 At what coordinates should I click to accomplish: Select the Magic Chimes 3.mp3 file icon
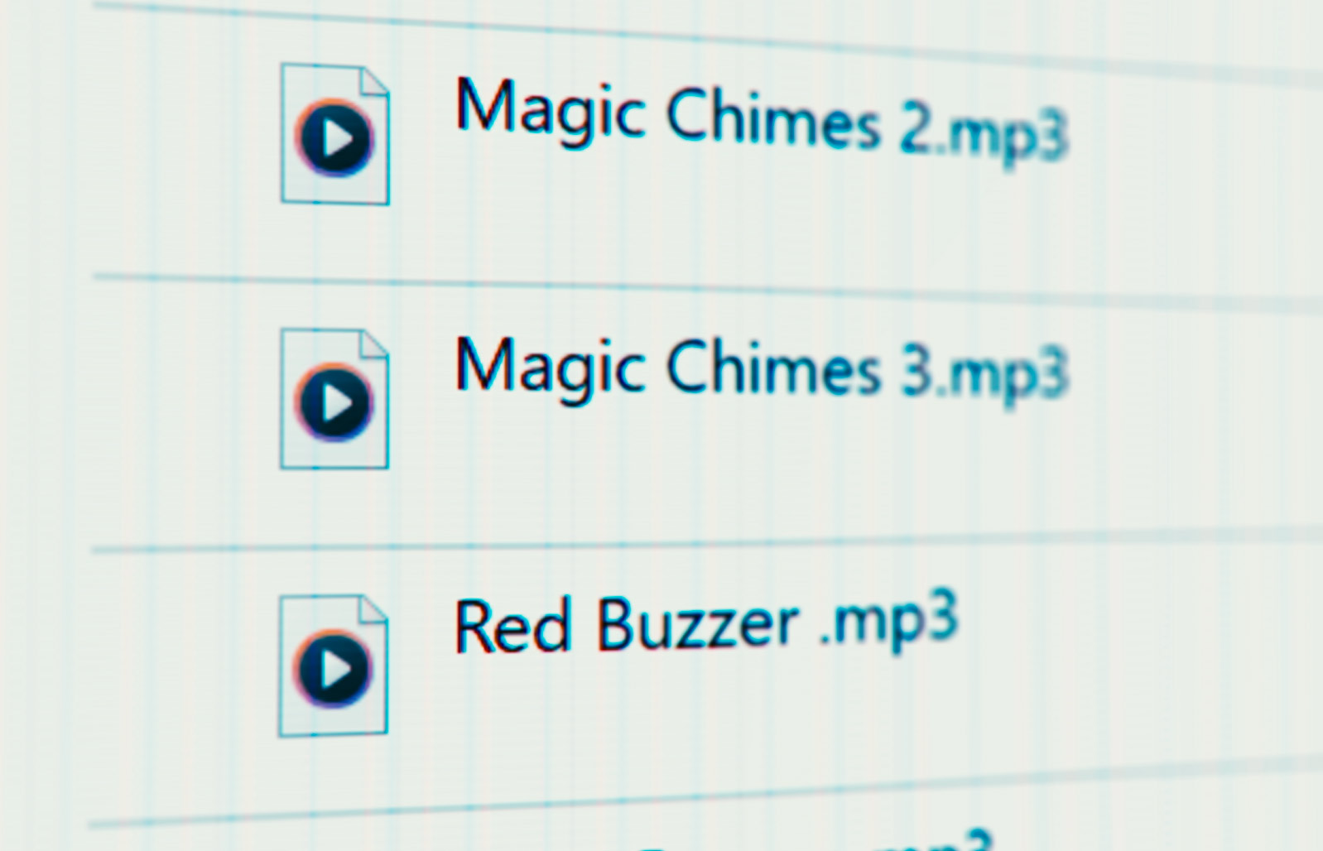(x=334, y=399)
